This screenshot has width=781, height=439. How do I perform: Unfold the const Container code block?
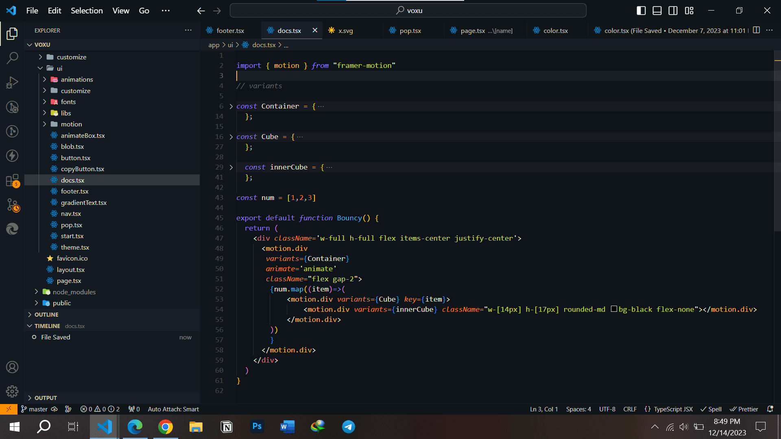pyautogui.click(x=231, y=106)
